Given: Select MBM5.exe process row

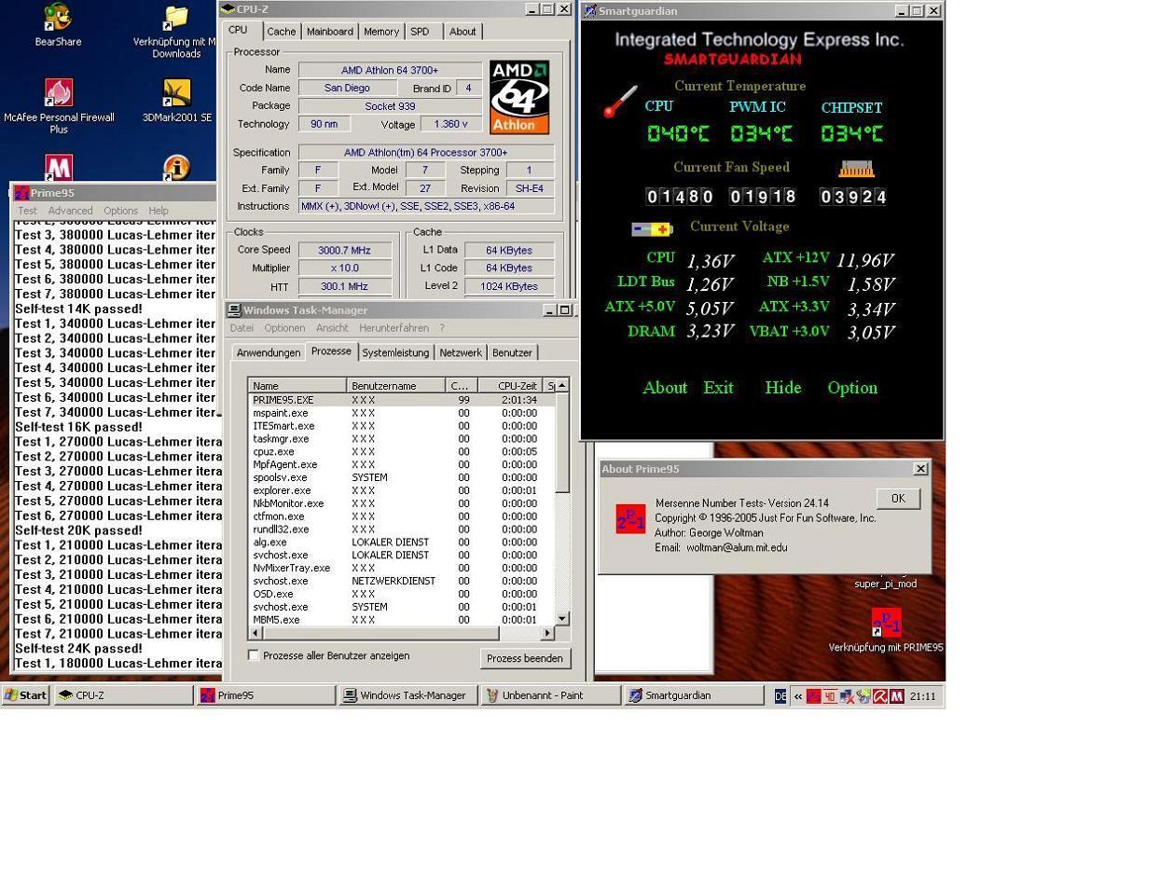Looking at the screenshot, I should point(402,620).
